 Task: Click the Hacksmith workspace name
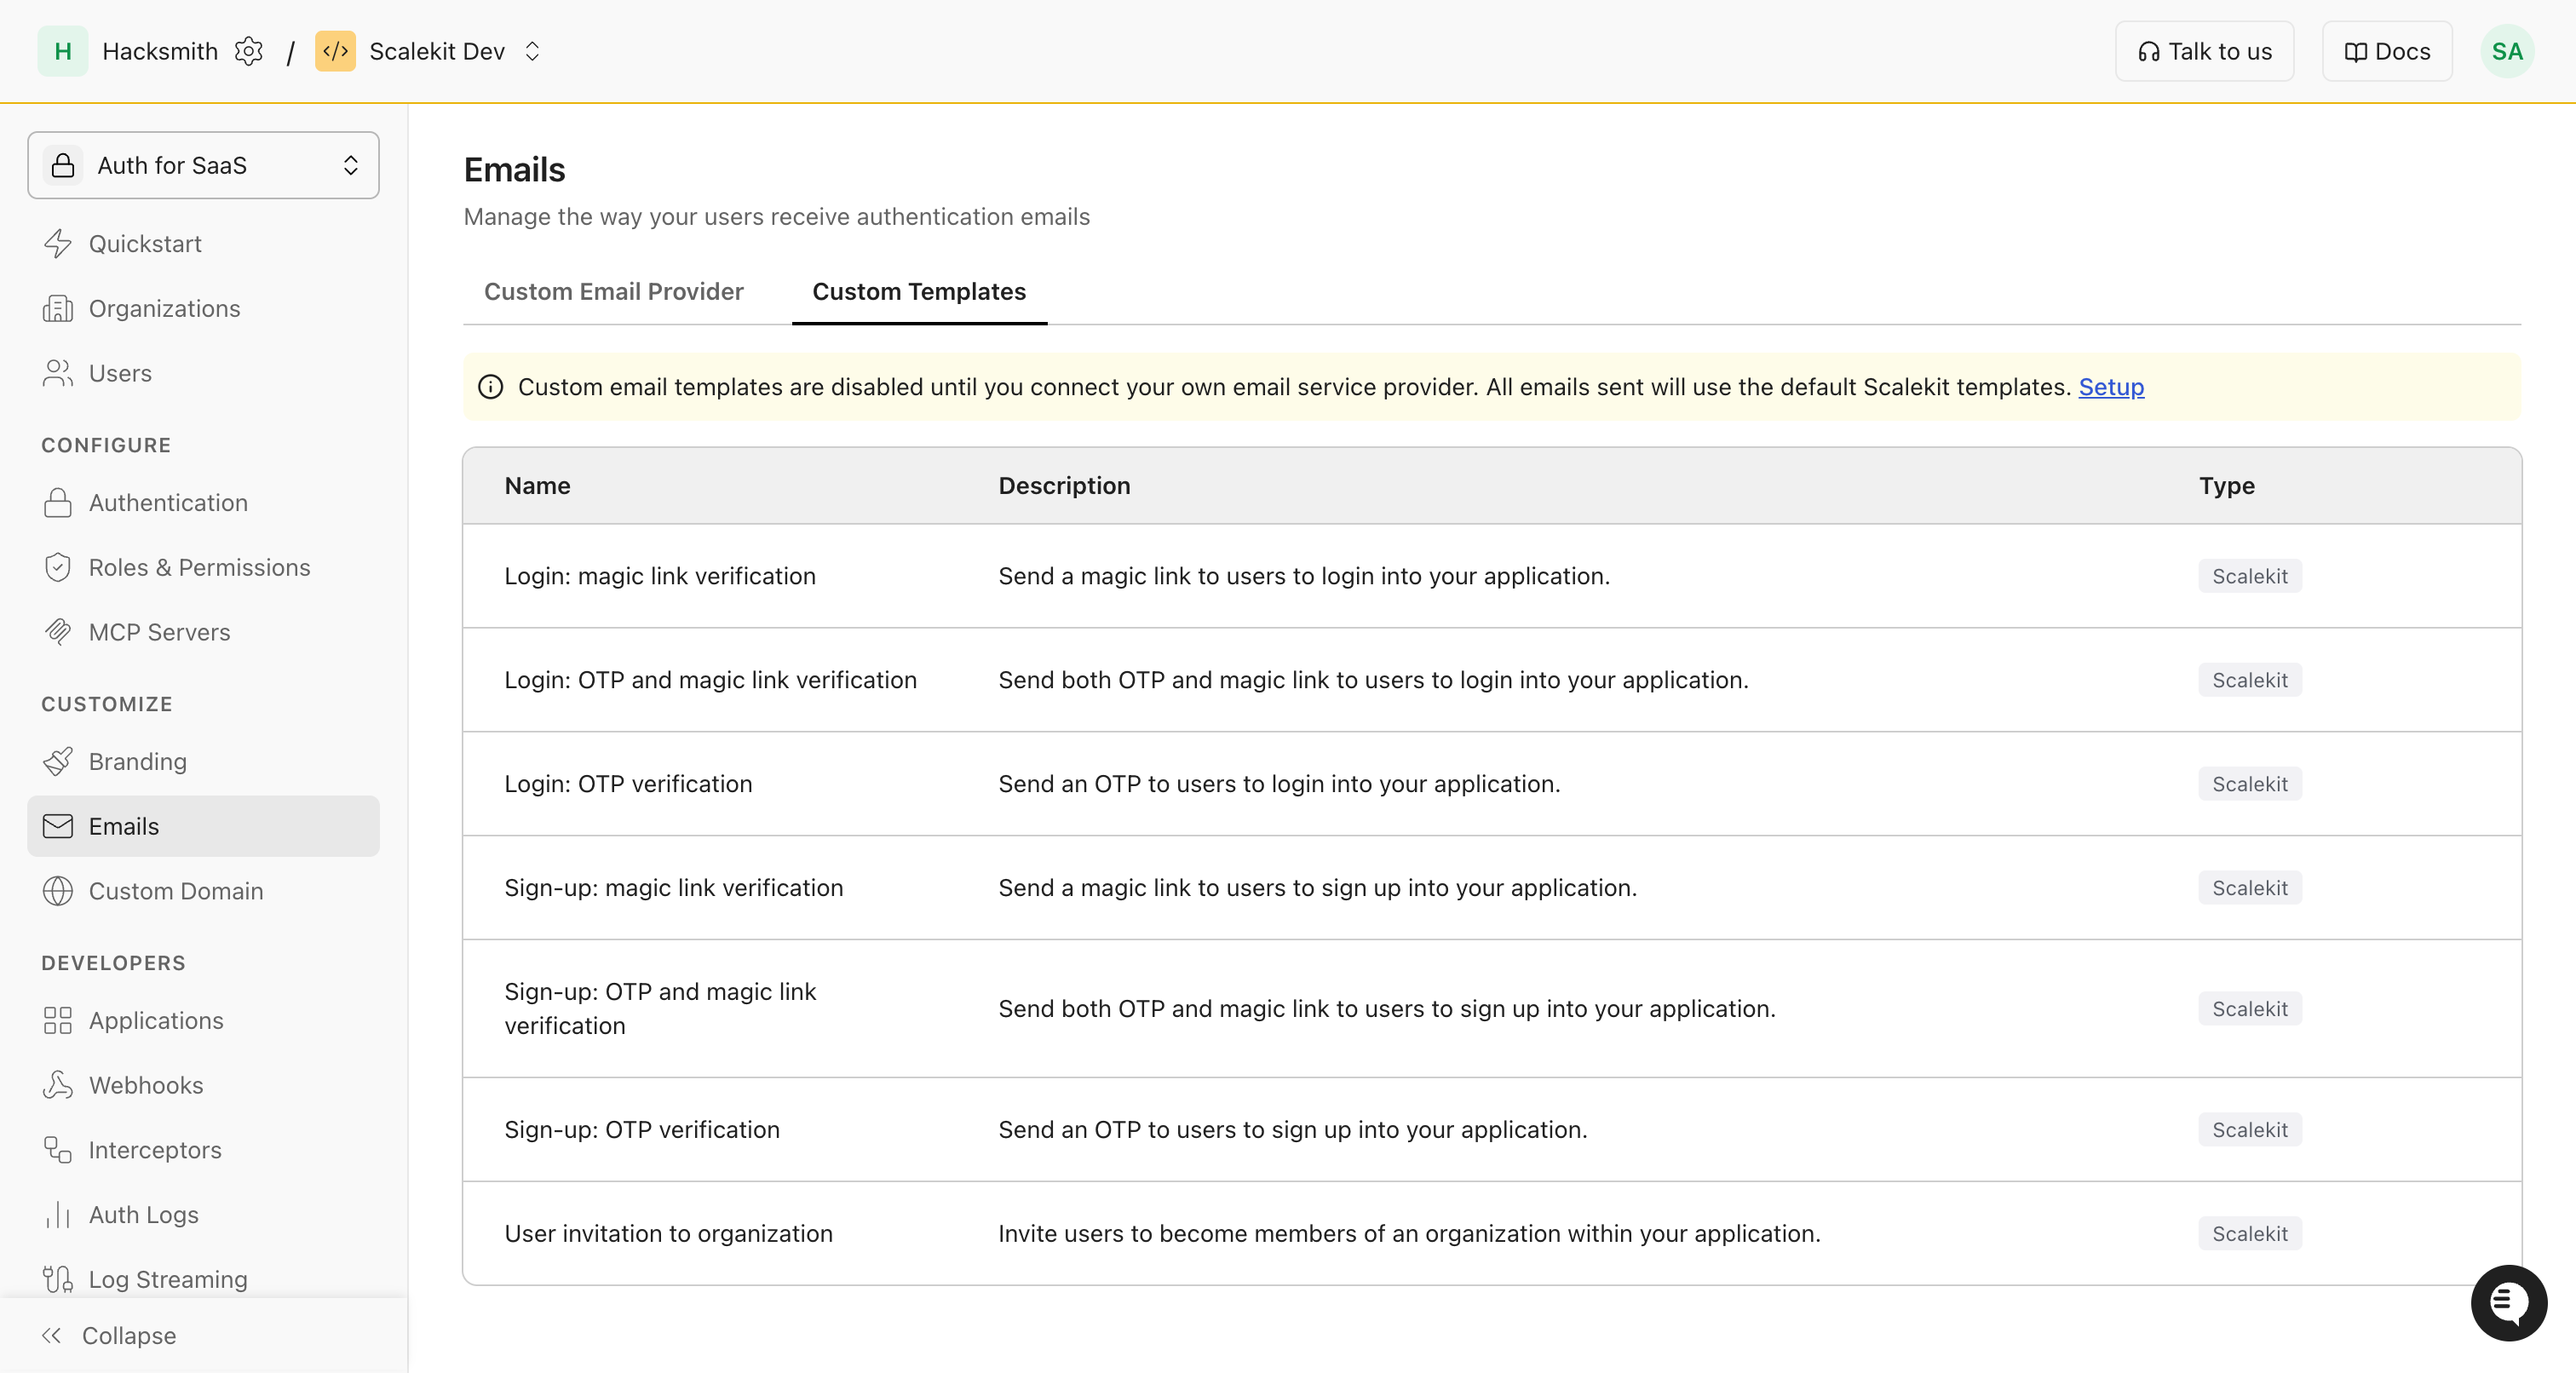point(160,51)
